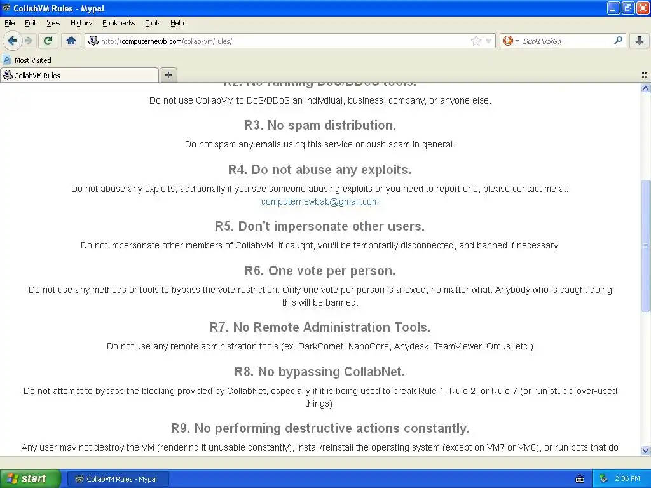Open the Most Visited bookmarks folder
Image resolution: width=651 pixels, height=488 pixels.
point(27,60)
